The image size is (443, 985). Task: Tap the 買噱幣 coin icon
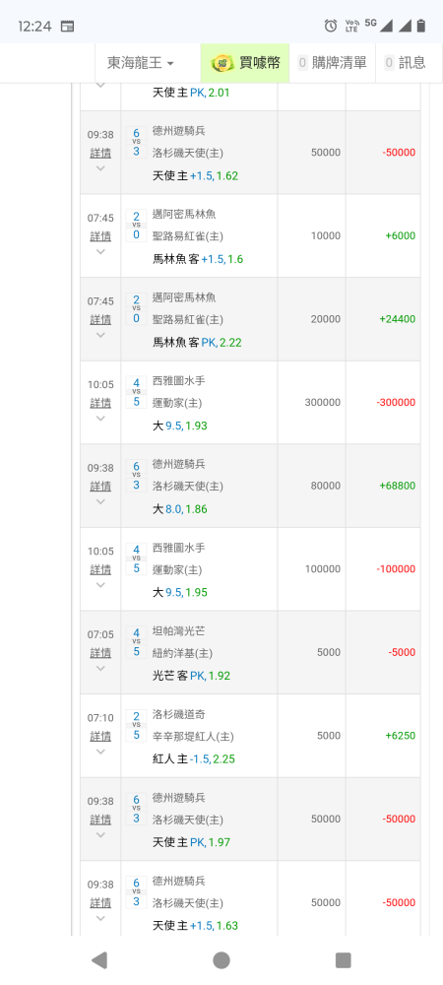coord(222,63)
